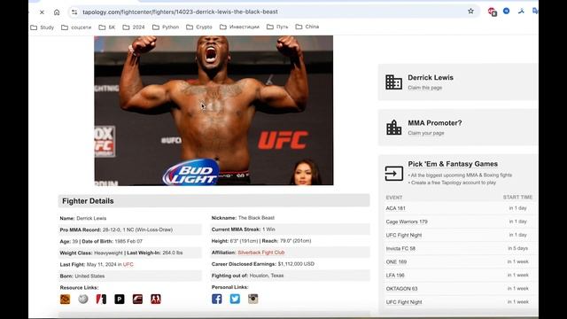
Task: Open the black P resource icon
Action: [x=120, y=300]
